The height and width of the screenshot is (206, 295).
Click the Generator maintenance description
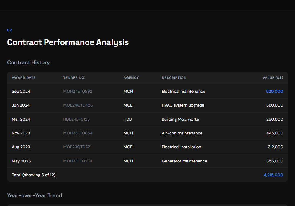pos(184,161)
